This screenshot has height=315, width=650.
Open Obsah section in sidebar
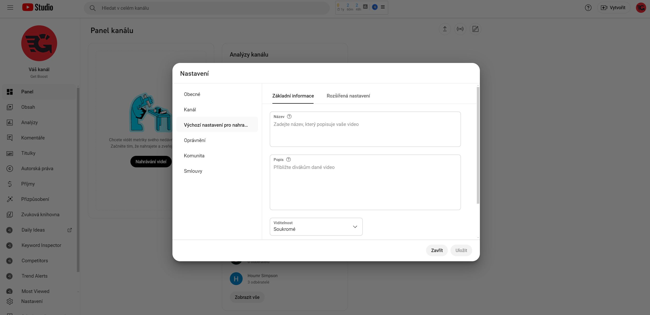pyautogui.click(x=28, y=107)
